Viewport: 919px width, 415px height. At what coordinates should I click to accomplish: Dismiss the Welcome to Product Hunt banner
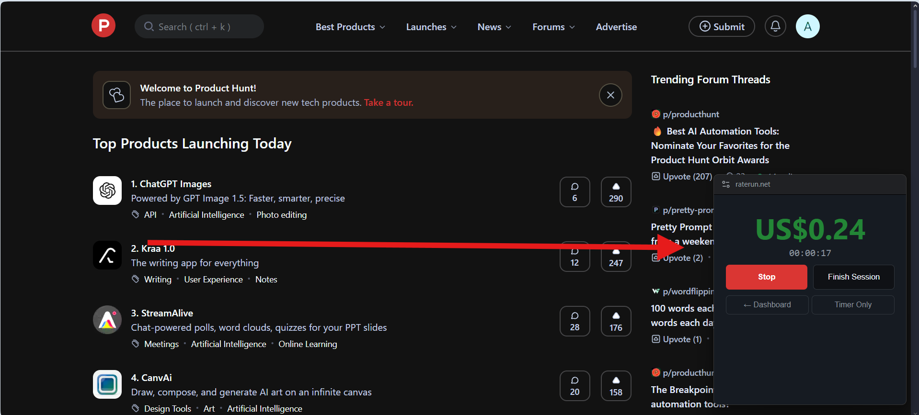[610, 95]
